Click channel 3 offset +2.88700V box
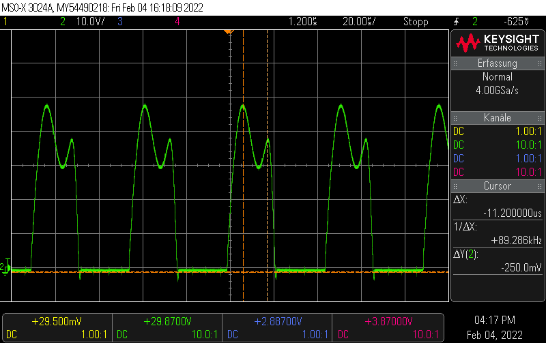 click(277, 328)
